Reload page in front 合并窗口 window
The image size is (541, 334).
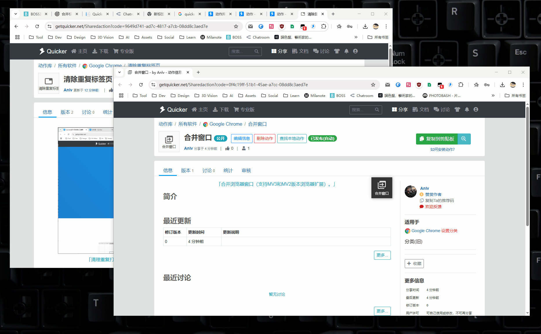tap(141, 85)
